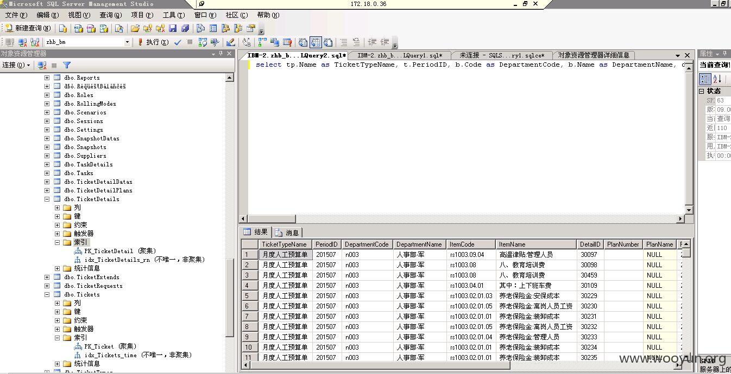Viewport: 731px width, 374px height.
Task: Select Results to File option
Action: coord(328,42)
